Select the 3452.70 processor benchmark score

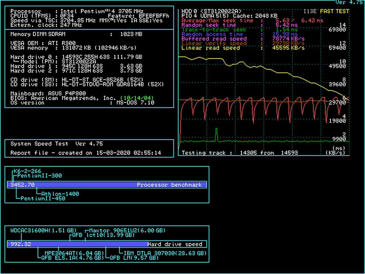[23, 185]
